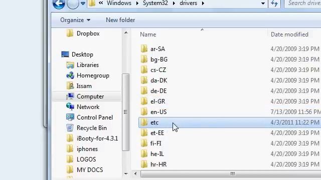Select Windows in the address path

point(119,3)
